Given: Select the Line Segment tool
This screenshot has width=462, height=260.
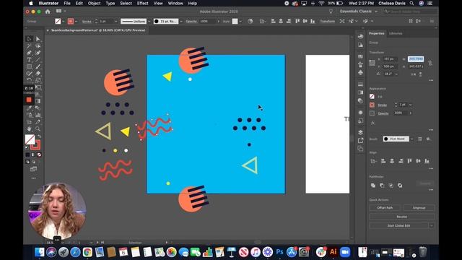Looking at the screenshot, I should (x=38, y=60).
